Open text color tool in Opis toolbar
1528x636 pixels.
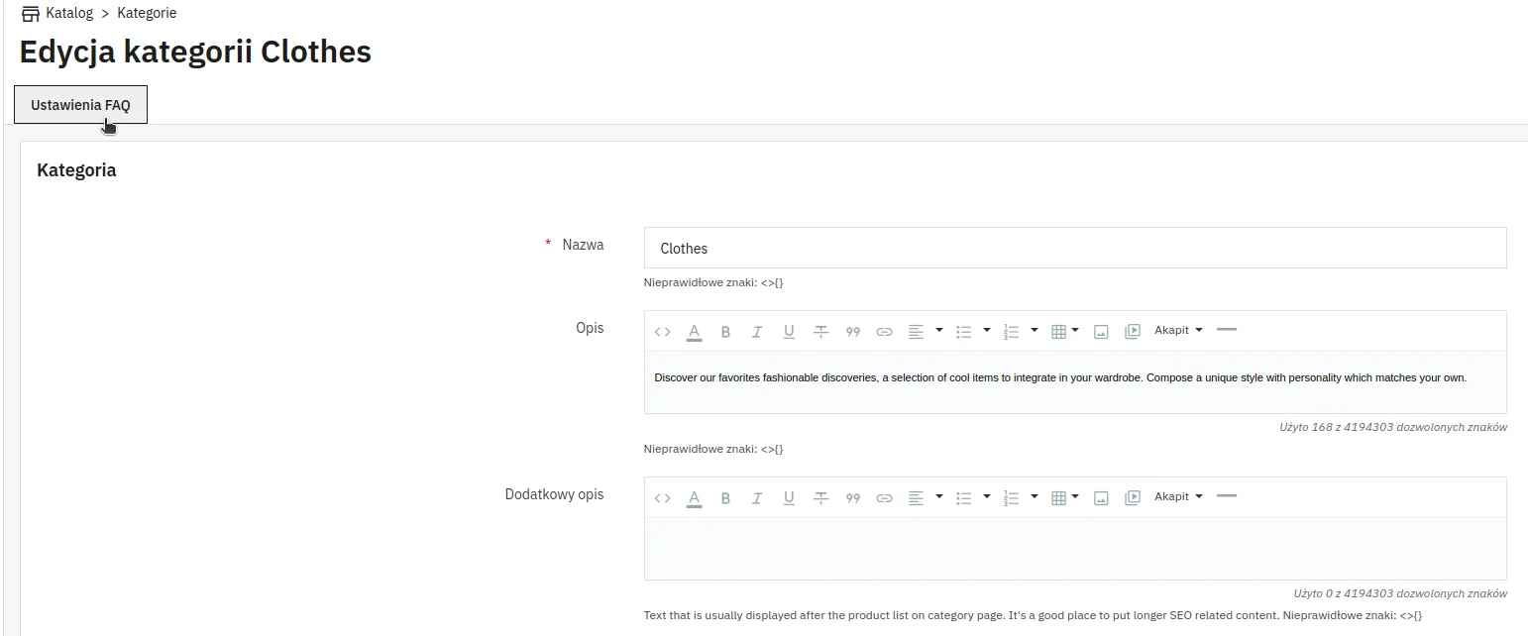(x=695, y=332)
